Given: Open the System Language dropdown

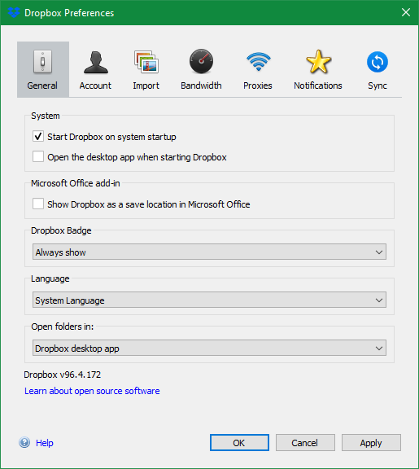Looking at the screenshot, I should click(209, 300).
